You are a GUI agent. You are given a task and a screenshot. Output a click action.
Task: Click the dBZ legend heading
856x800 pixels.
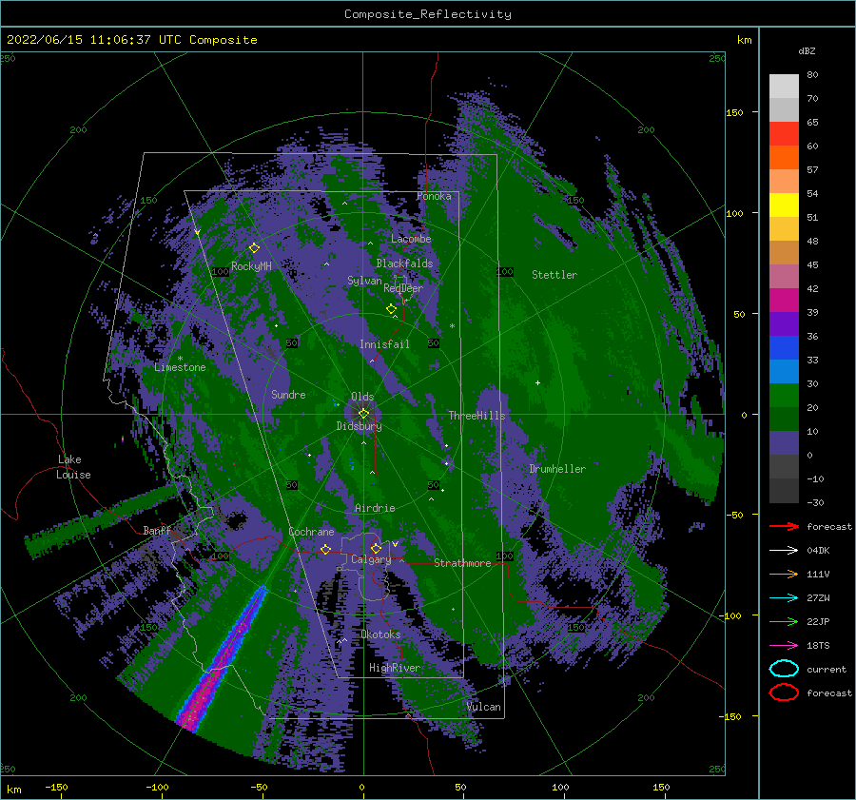tap(807, 50)
